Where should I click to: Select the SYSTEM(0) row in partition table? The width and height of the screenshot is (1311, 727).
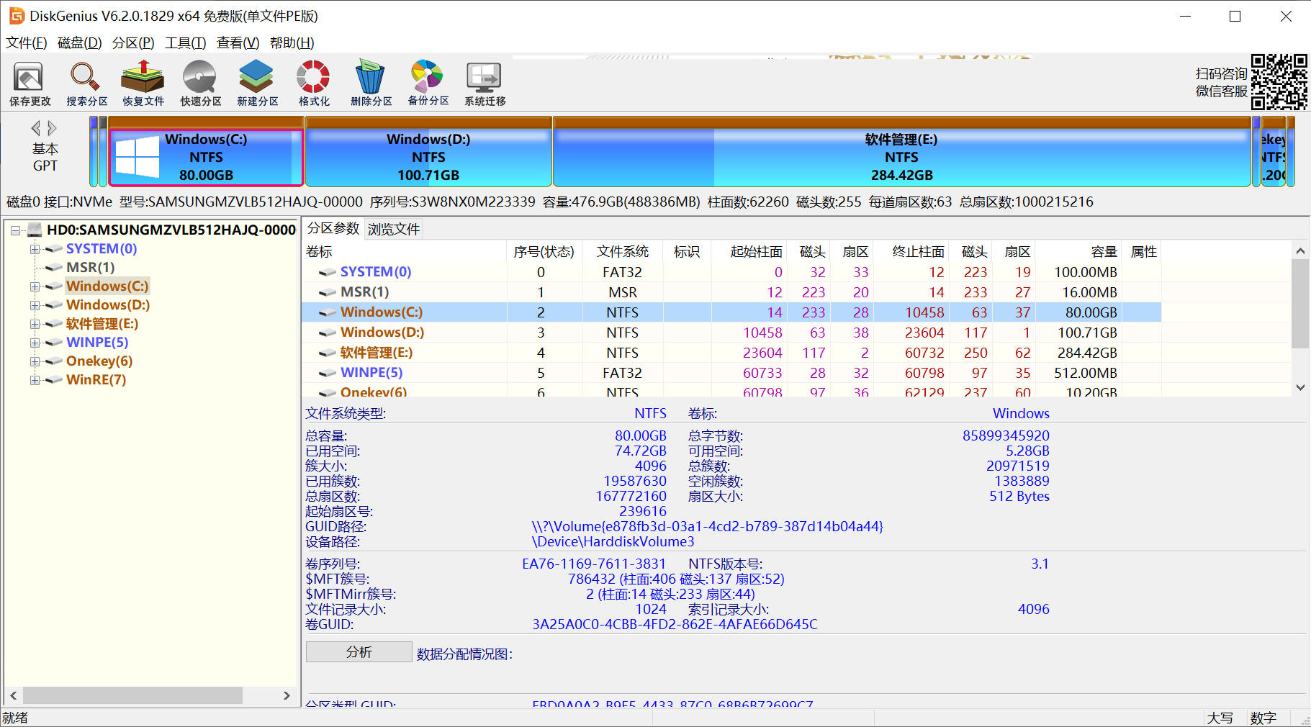point(731,272)
